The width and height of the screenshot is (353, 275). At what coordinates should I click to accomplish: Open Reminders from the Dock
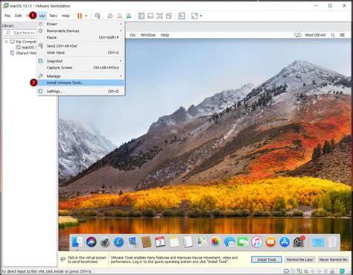(x=188, y=241)
